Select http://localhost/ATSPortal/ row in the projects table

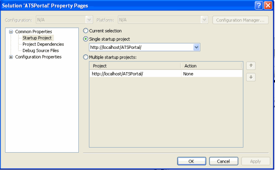click(x=166, y=74)
